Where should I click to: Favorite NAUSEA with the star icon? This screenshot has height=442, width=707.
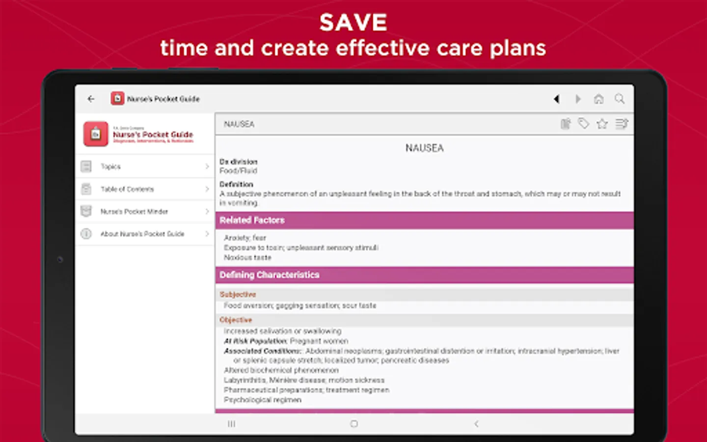click(x=602, y=124)
